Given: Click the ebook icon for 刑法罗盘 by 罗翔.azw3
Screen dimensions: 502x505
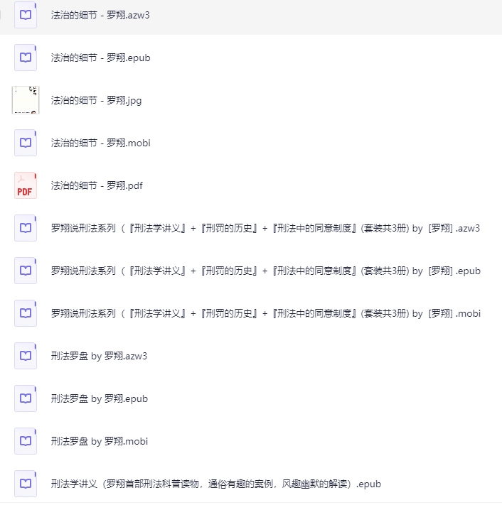Looking at the screenshot, I should click(x=26, y=356).
